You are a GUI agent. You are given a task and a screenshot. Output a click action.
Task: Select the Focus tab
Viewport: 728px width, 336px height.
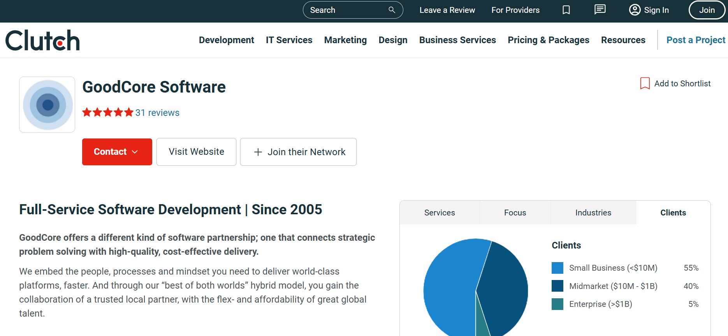515,213
